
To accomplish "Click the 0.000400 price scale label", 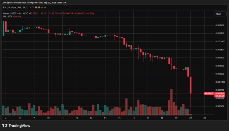I will coord(220,106).
